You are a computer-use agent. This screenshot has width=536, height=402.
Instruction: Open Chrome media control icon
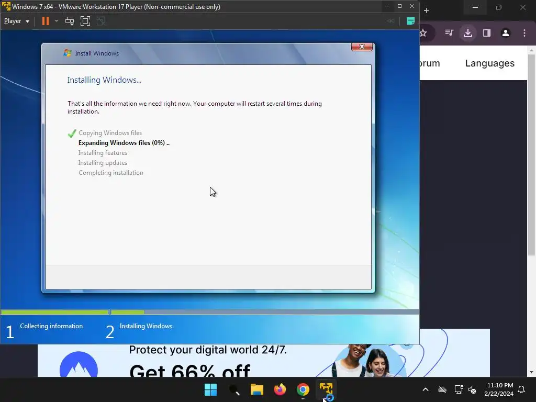coord(449,33)
